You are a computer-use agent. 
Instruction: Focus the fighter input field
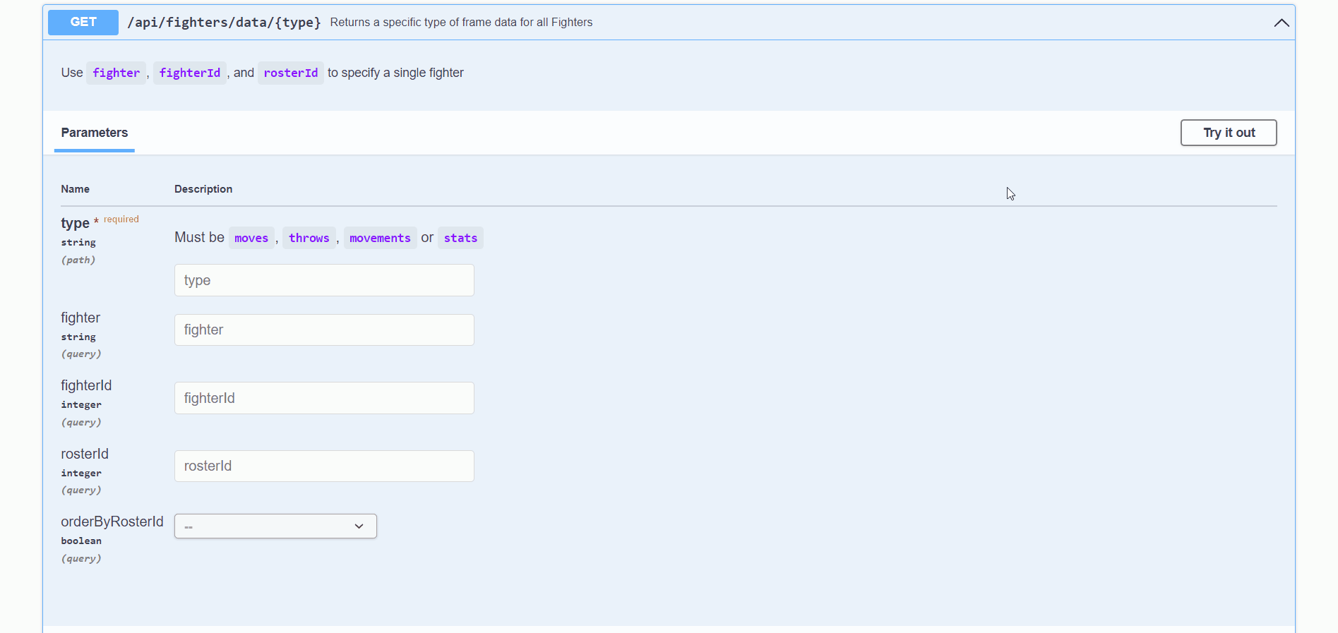click(x=324, y=330)
